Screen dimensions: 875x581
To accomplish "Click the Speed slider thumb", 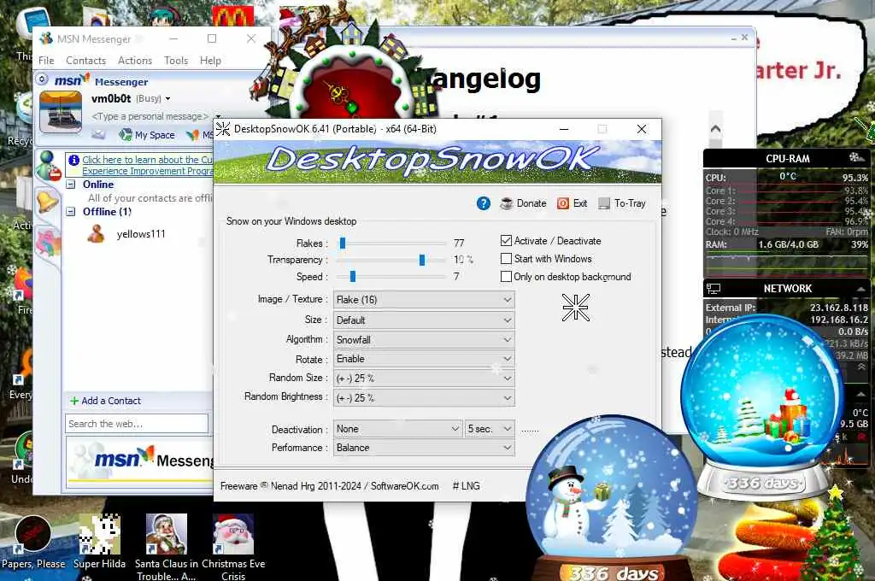I will click(x=353, y=276).
